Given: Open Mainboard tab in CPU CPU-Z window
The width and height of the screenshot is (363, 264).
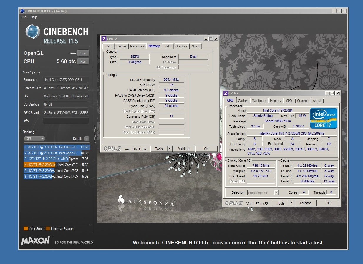Looking at the screenshot, I should click(259, 101).
